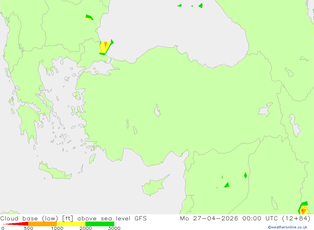314x230 pixels.
Task: Click the yellow 1000-2000 legend swatch
Action: (71, 224)
